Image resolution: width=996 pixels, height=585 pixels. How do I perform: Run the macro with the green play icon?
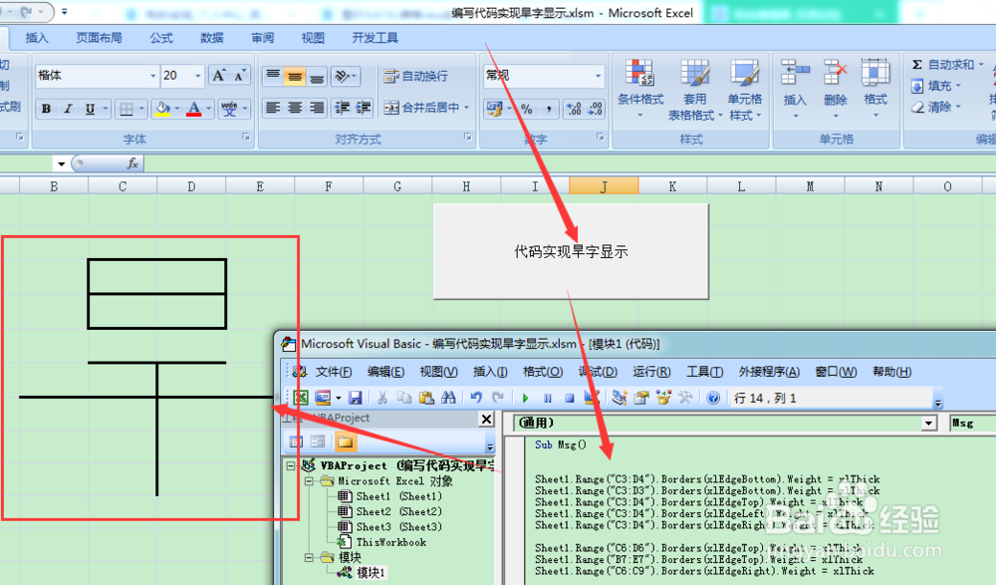pos(525,398)
